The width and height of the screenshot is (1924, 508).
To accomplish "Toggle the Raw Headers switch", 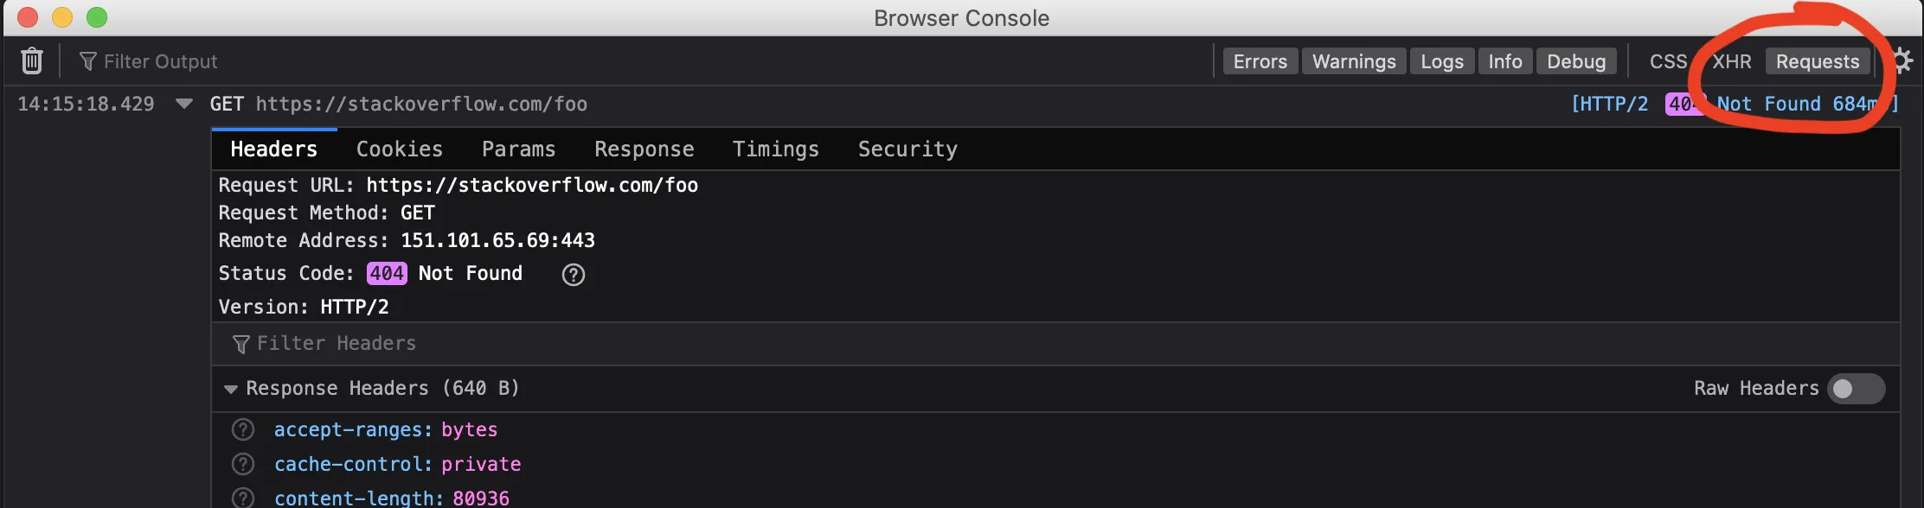I will (1855, 389).
